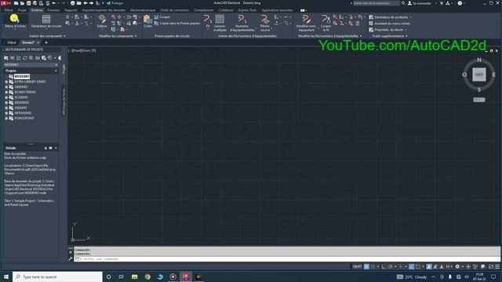Toggle snap mode in status bar

(x=373, y=266)
